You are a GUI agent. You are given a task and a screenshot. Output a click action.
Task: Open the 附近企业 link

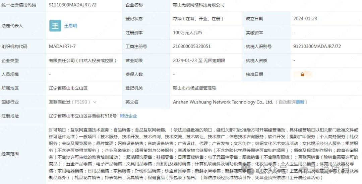pos(128,116)
